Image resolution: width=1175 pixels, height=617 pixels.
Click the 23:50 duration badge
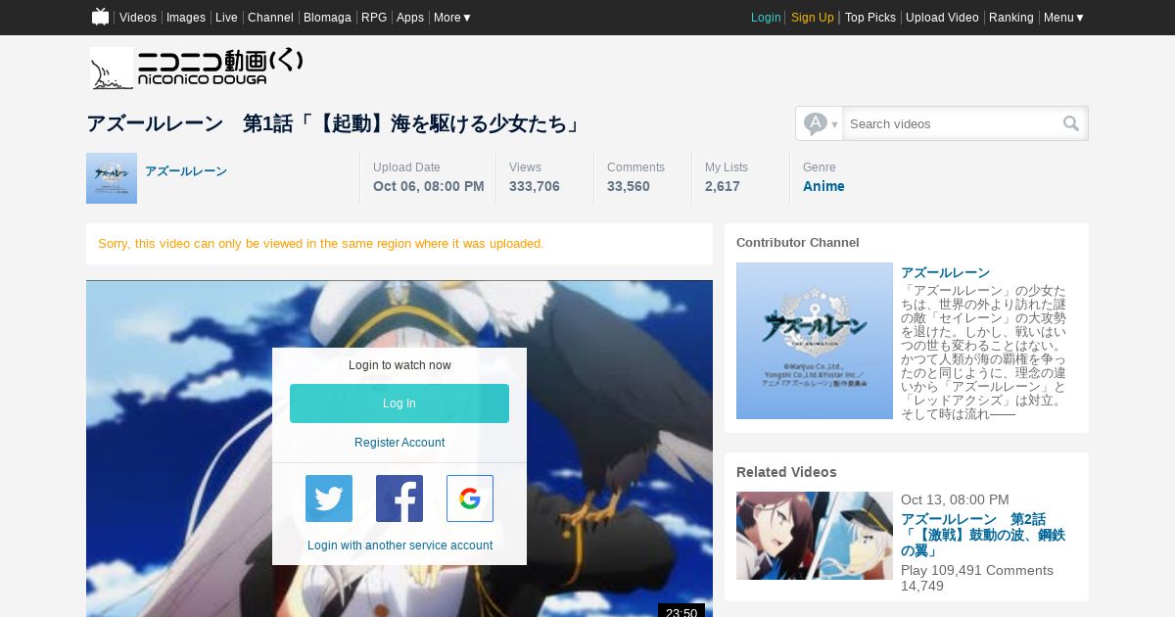pos(681,611)
